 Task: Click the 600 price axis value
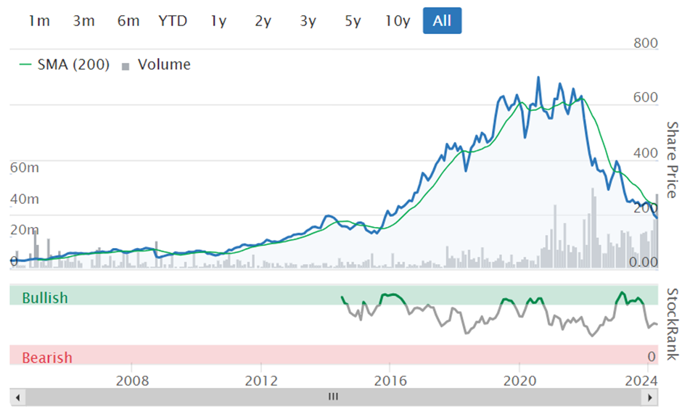pos(646,97)
